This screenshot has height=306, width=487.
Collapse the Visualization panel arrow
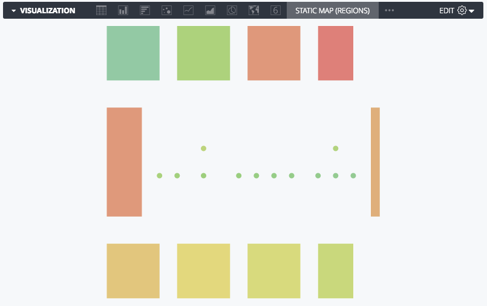click(x=13, y=11)
